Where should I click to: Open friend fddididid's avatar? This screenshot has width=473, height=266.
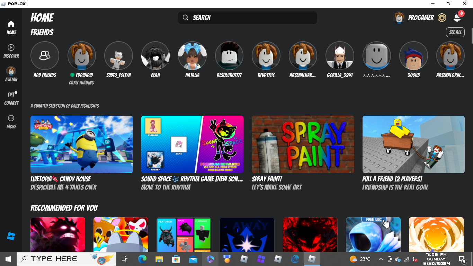click(82, 56)
